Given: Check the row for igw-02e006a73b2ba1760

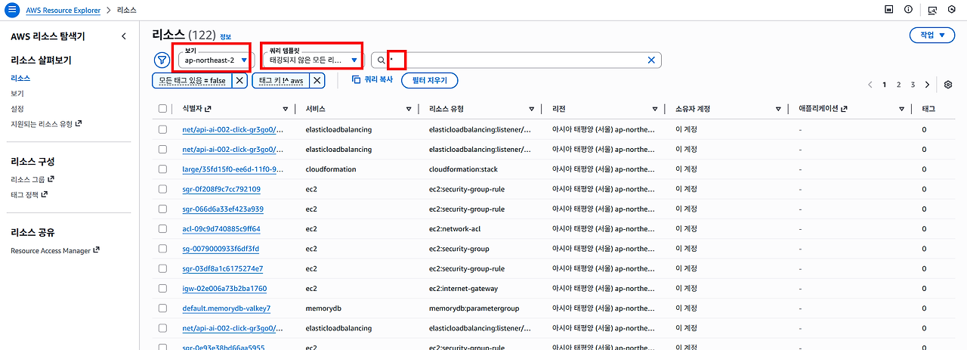Looking at the screenshot, I should coord(163,289).
